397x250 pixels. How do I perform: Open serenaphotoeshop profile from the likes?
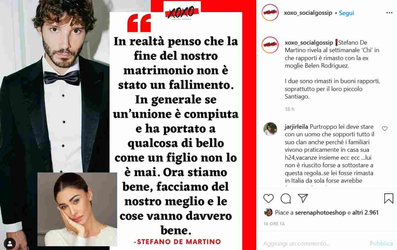point(320,213)
